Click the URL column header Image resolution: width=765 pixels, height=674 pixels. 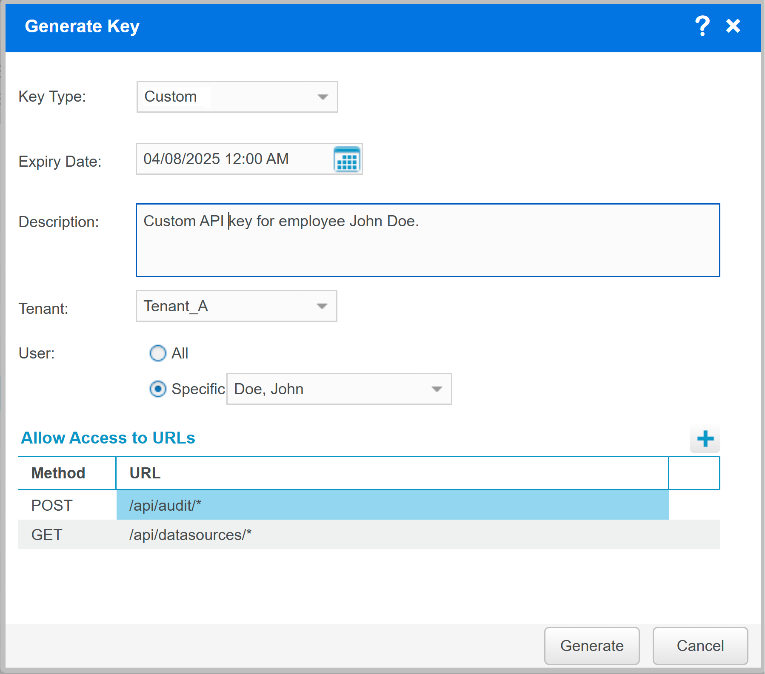392,473
